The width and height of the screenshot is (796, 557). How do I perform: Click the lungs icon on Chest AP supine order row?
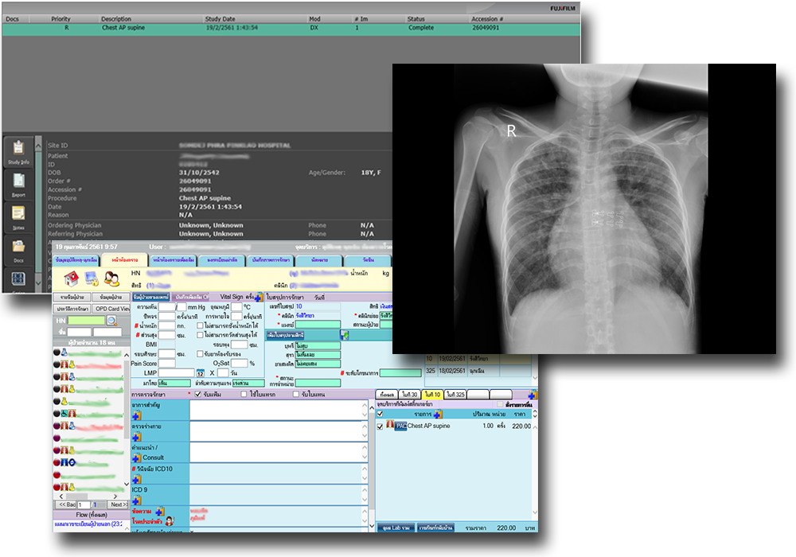tap(390, 425)
